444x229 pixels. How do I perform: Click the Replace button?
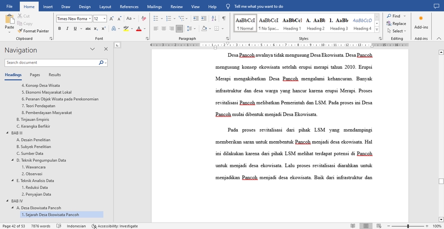pos(396,24)
